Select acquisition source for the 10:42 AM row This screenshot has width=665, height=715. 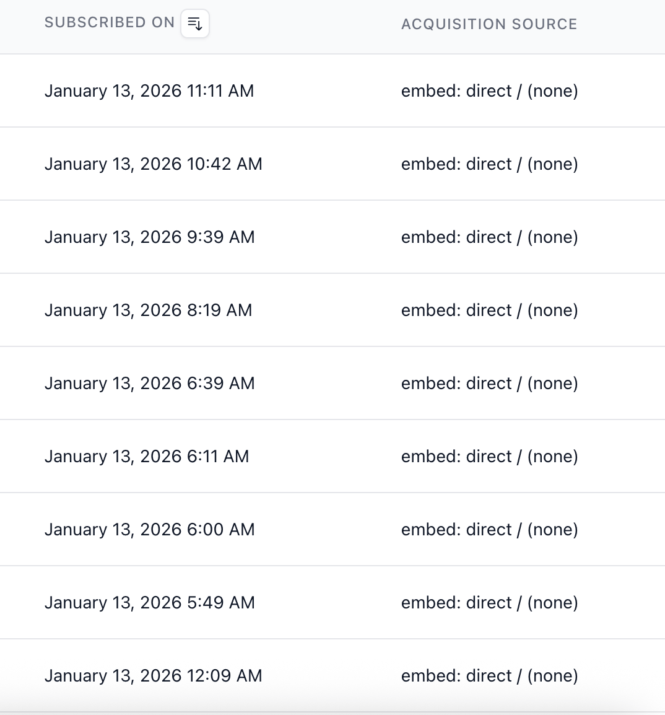tap(490, 164)
